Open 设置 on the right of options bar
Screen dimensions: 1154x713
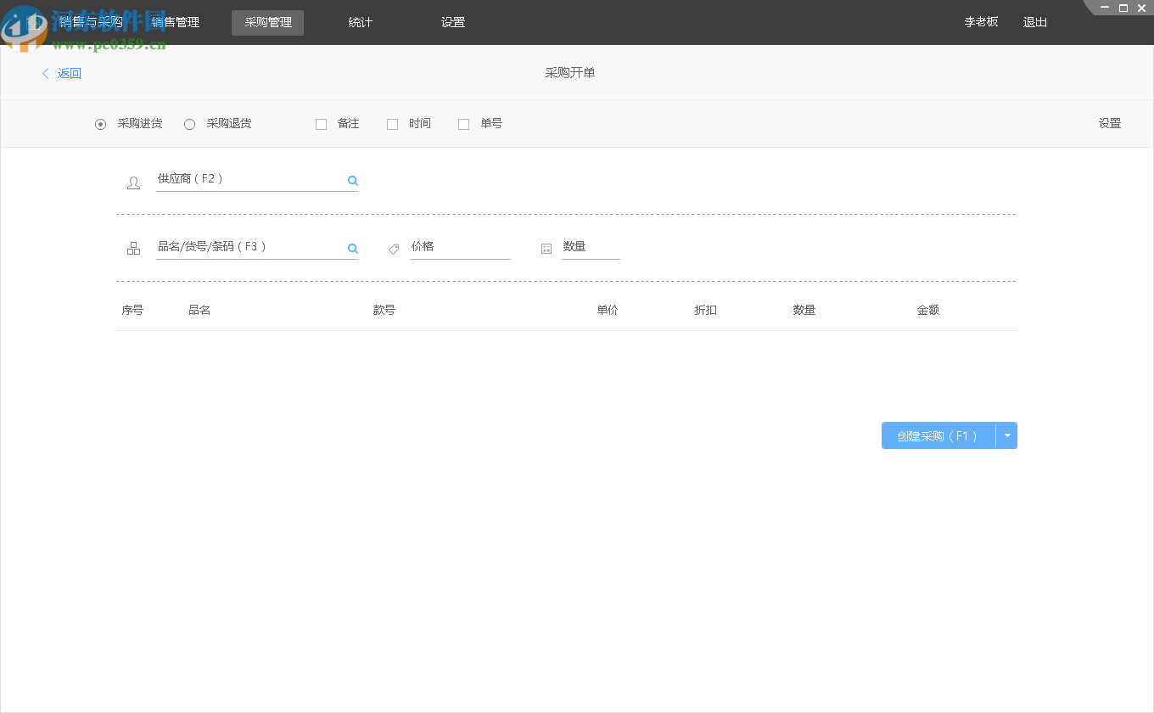click(1109, 124)
